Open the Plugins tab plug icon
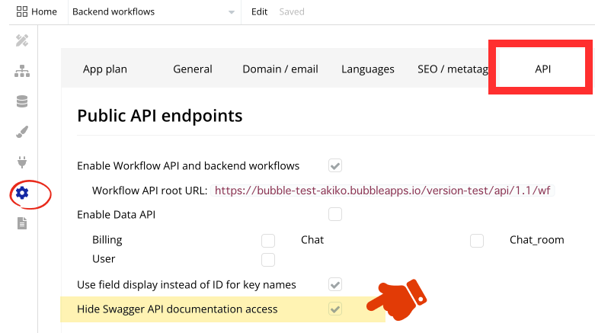Viewport: 595px width, 333px height. [22, 162]
